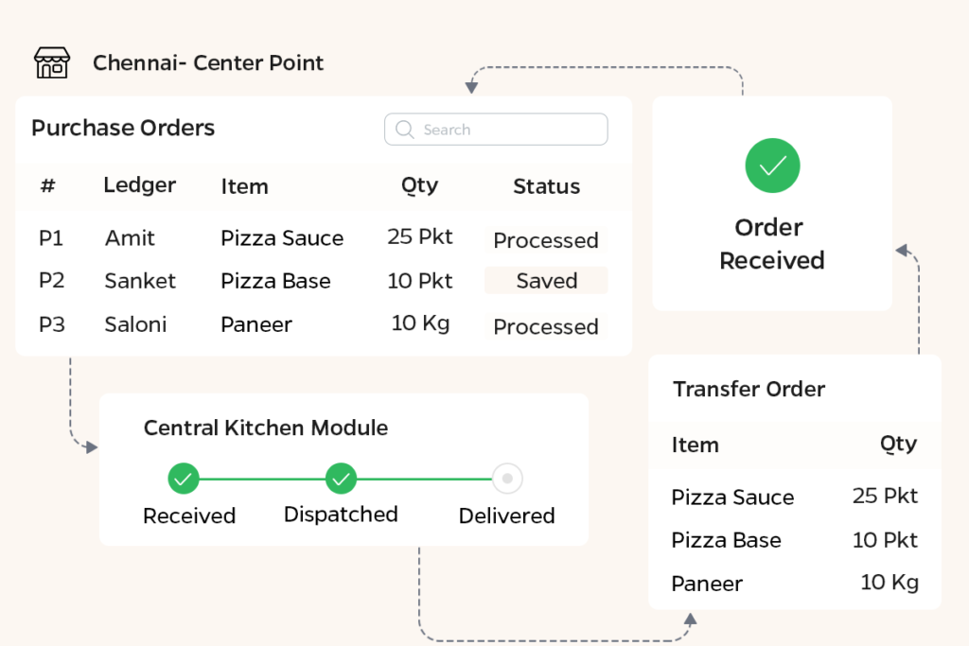Screen dimensions: 969x646
Task: Select purchase order row P1
Action: click(51, 238)
